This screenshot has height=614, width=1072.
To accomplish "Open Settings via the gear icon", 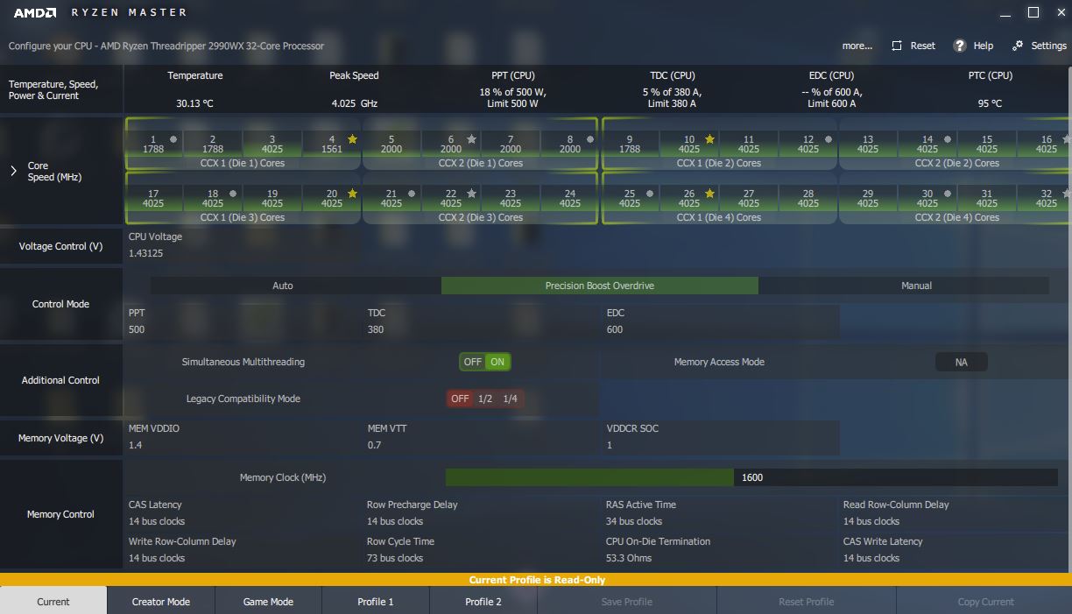I will (x=1017, y=46).
